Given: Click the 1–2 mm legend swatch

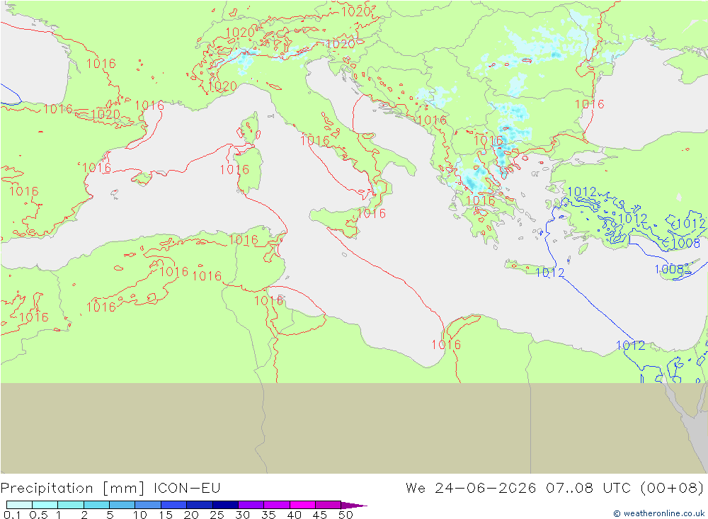Looking at the screenshot, I should (x=71, y=505).
